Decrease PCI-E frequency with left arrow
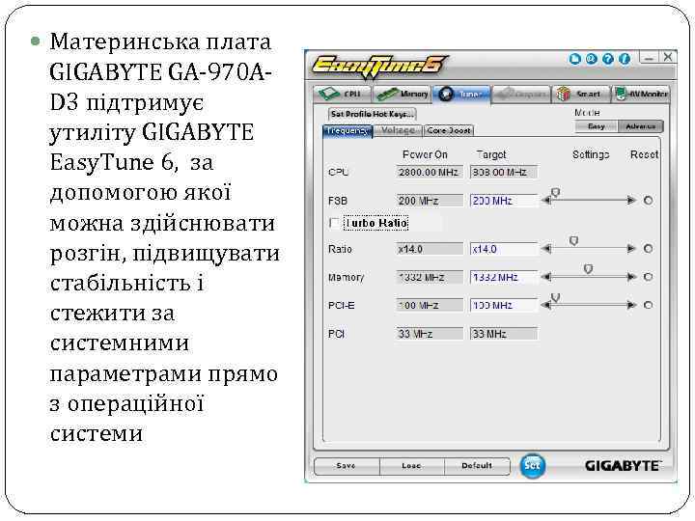Viewport: 695px width, 521px height. point(546,305)
